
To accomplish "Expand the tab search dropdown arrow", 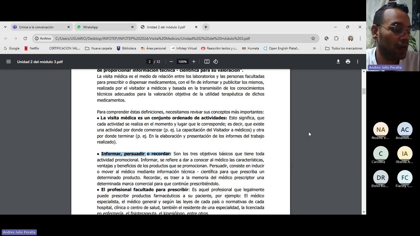I will pyautogui.click(x=5, y=27).
